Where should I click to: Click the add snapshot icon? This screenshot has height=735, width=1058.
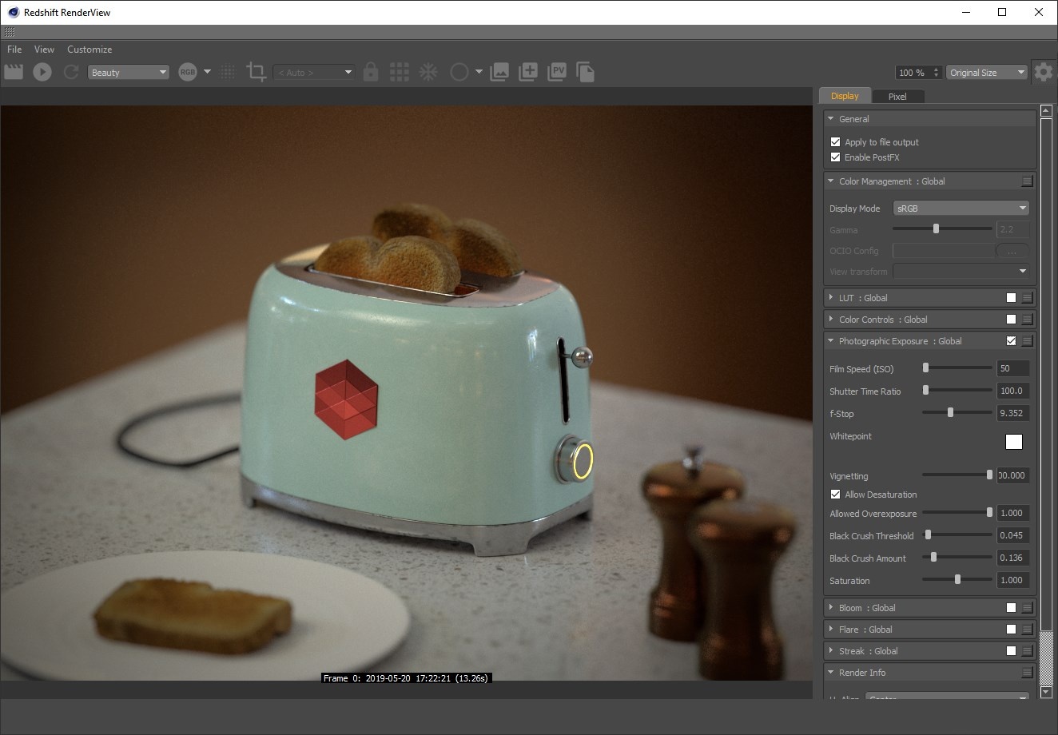(528, 72)
